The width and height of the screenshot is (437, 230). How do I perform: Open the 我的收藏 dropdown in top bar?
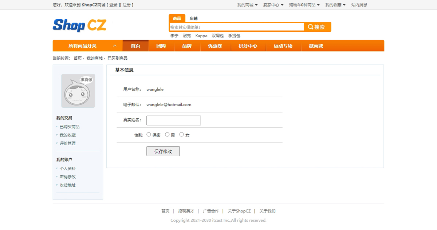coord(335,5)
